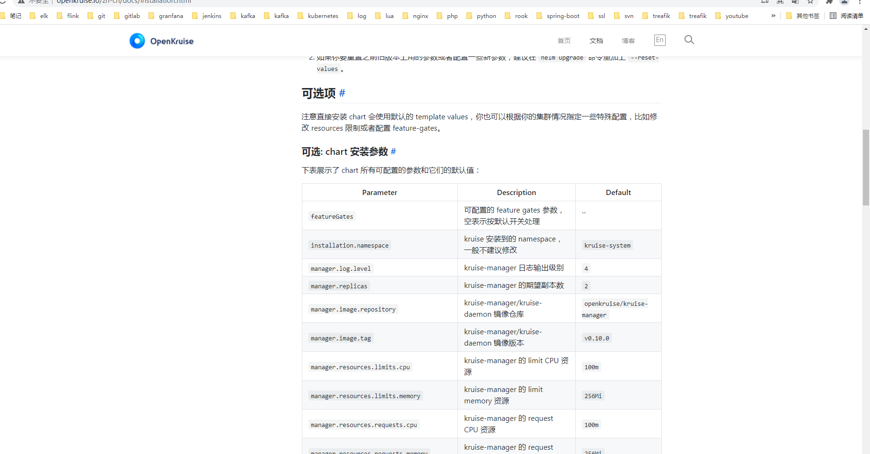Open the site search magnifier icon
Image resolution: width=870 pixels, height=454 pixels.
(x=689, y=40)
